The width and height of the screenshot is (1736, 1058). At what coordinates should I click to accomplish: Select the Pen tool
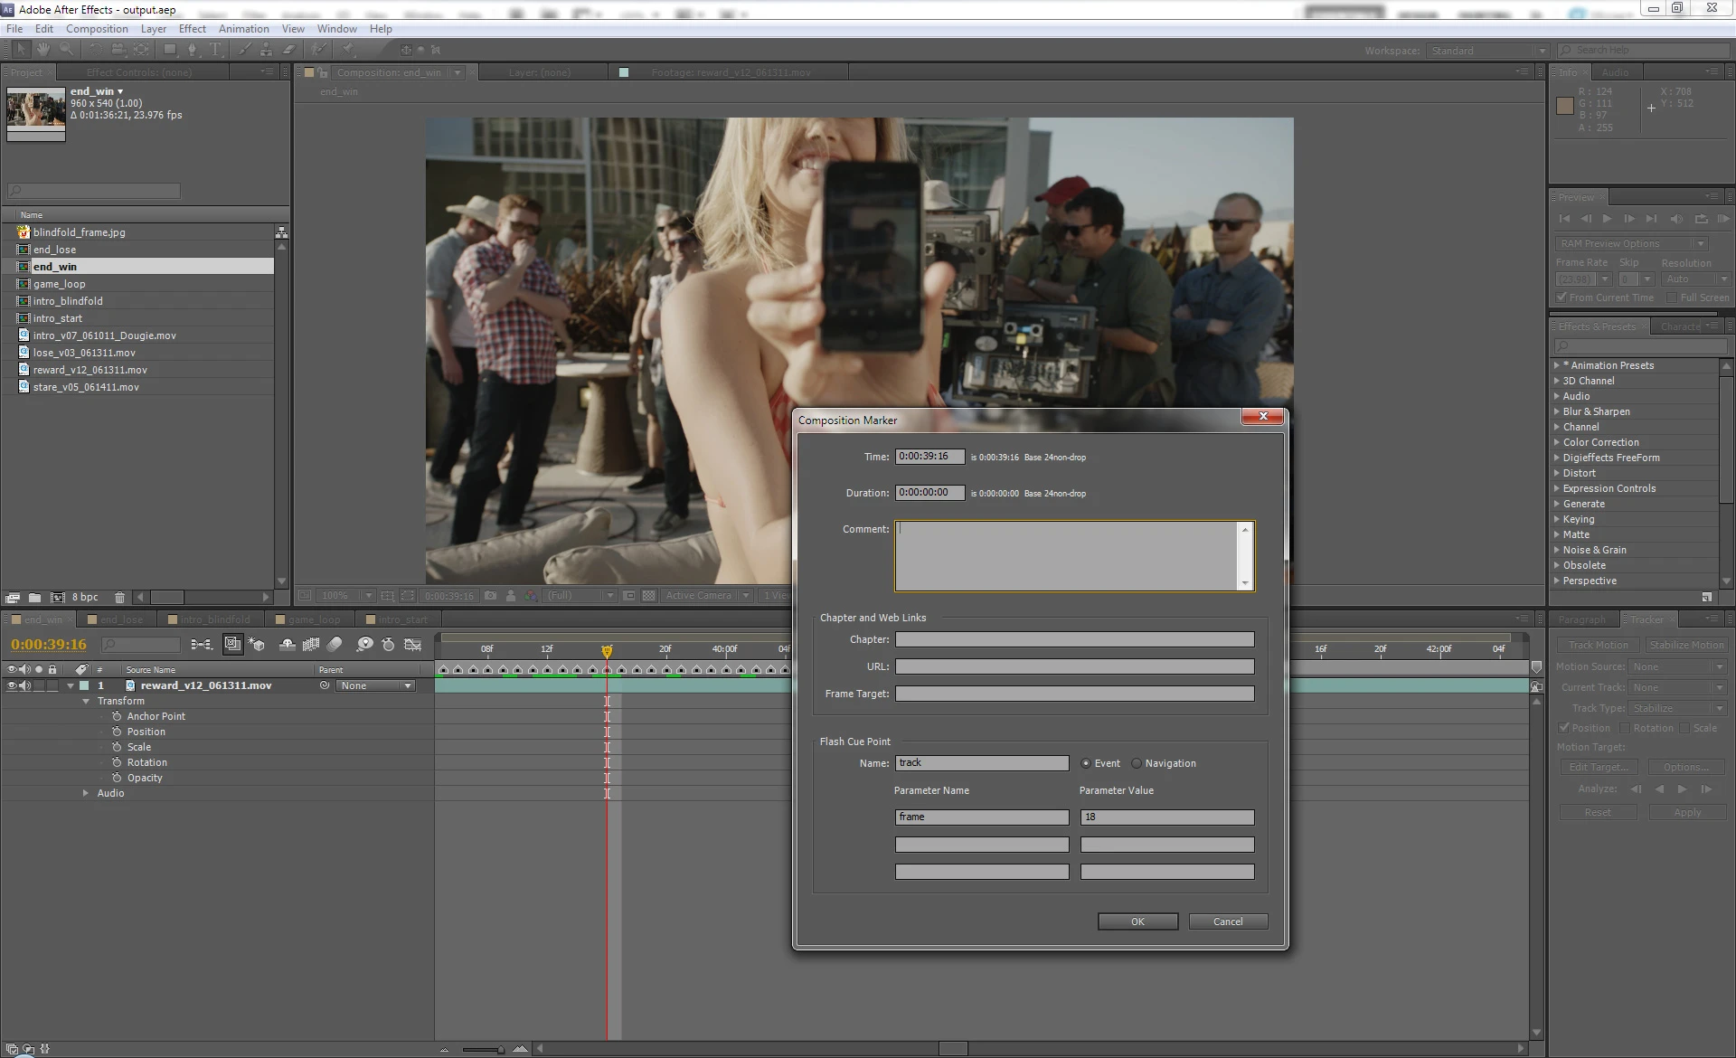[193, 50]
